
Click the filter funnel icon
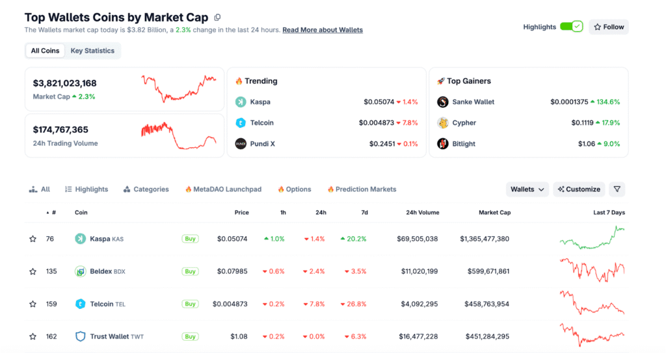pyautogui.click(x=617, y=189)
